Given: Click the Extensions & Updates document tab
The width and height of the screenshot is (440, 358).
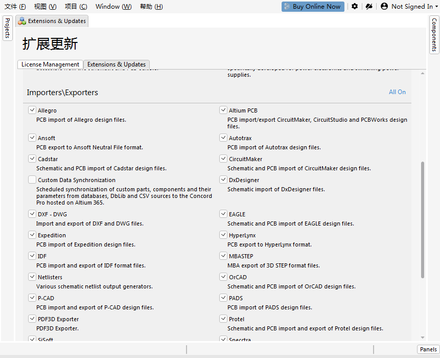Looking at the screenshot, I should 52,21.
